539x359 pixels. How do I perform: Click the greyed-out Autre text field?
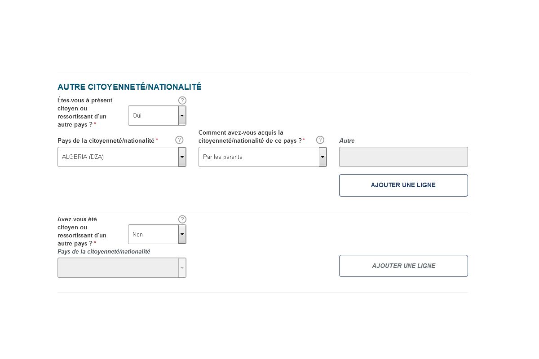click(403, 157)
